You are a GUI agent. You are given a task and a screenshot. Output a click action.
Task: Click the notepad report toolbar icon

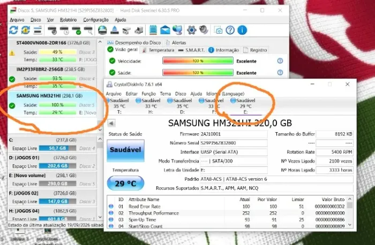click(153, 30)
